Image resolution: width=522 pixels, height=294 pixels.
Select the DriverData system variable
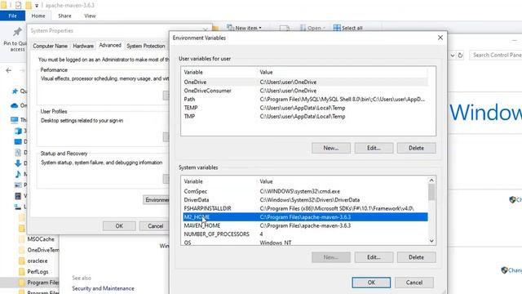(x=305, y=200)
